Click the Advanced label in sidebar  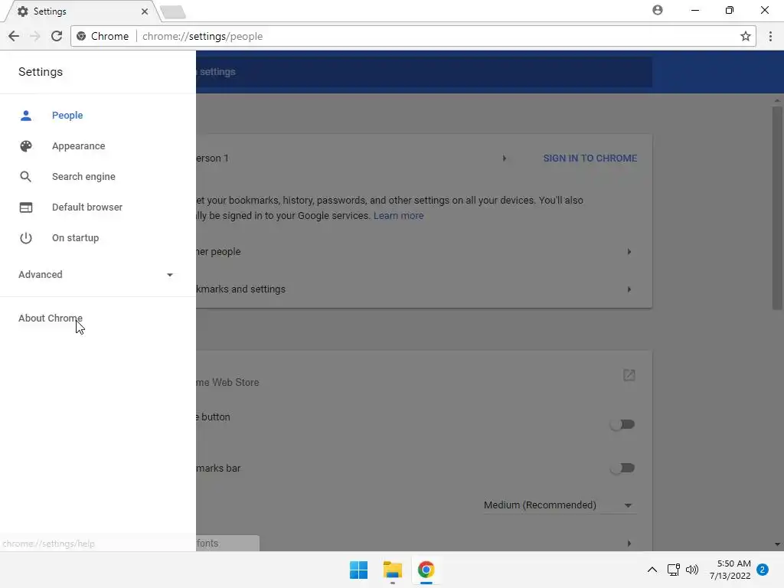(41, 275)
